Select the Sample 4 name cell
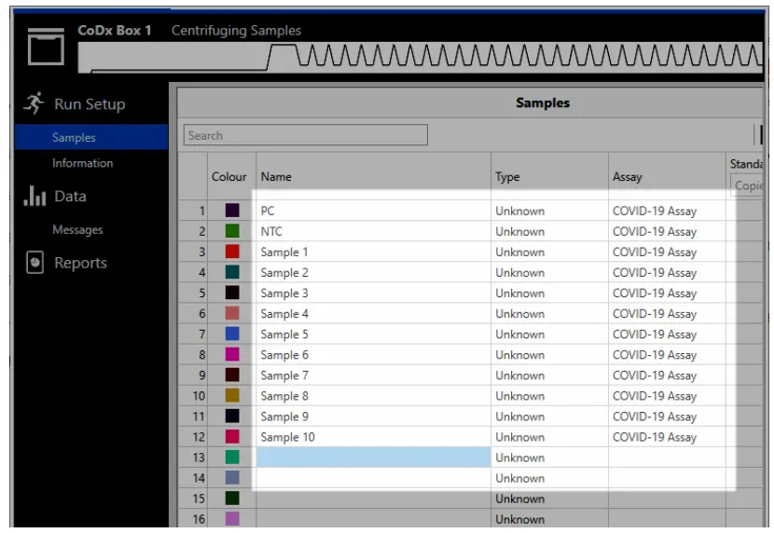The width and height of the screenshot is (774, 533). point(373,313)
